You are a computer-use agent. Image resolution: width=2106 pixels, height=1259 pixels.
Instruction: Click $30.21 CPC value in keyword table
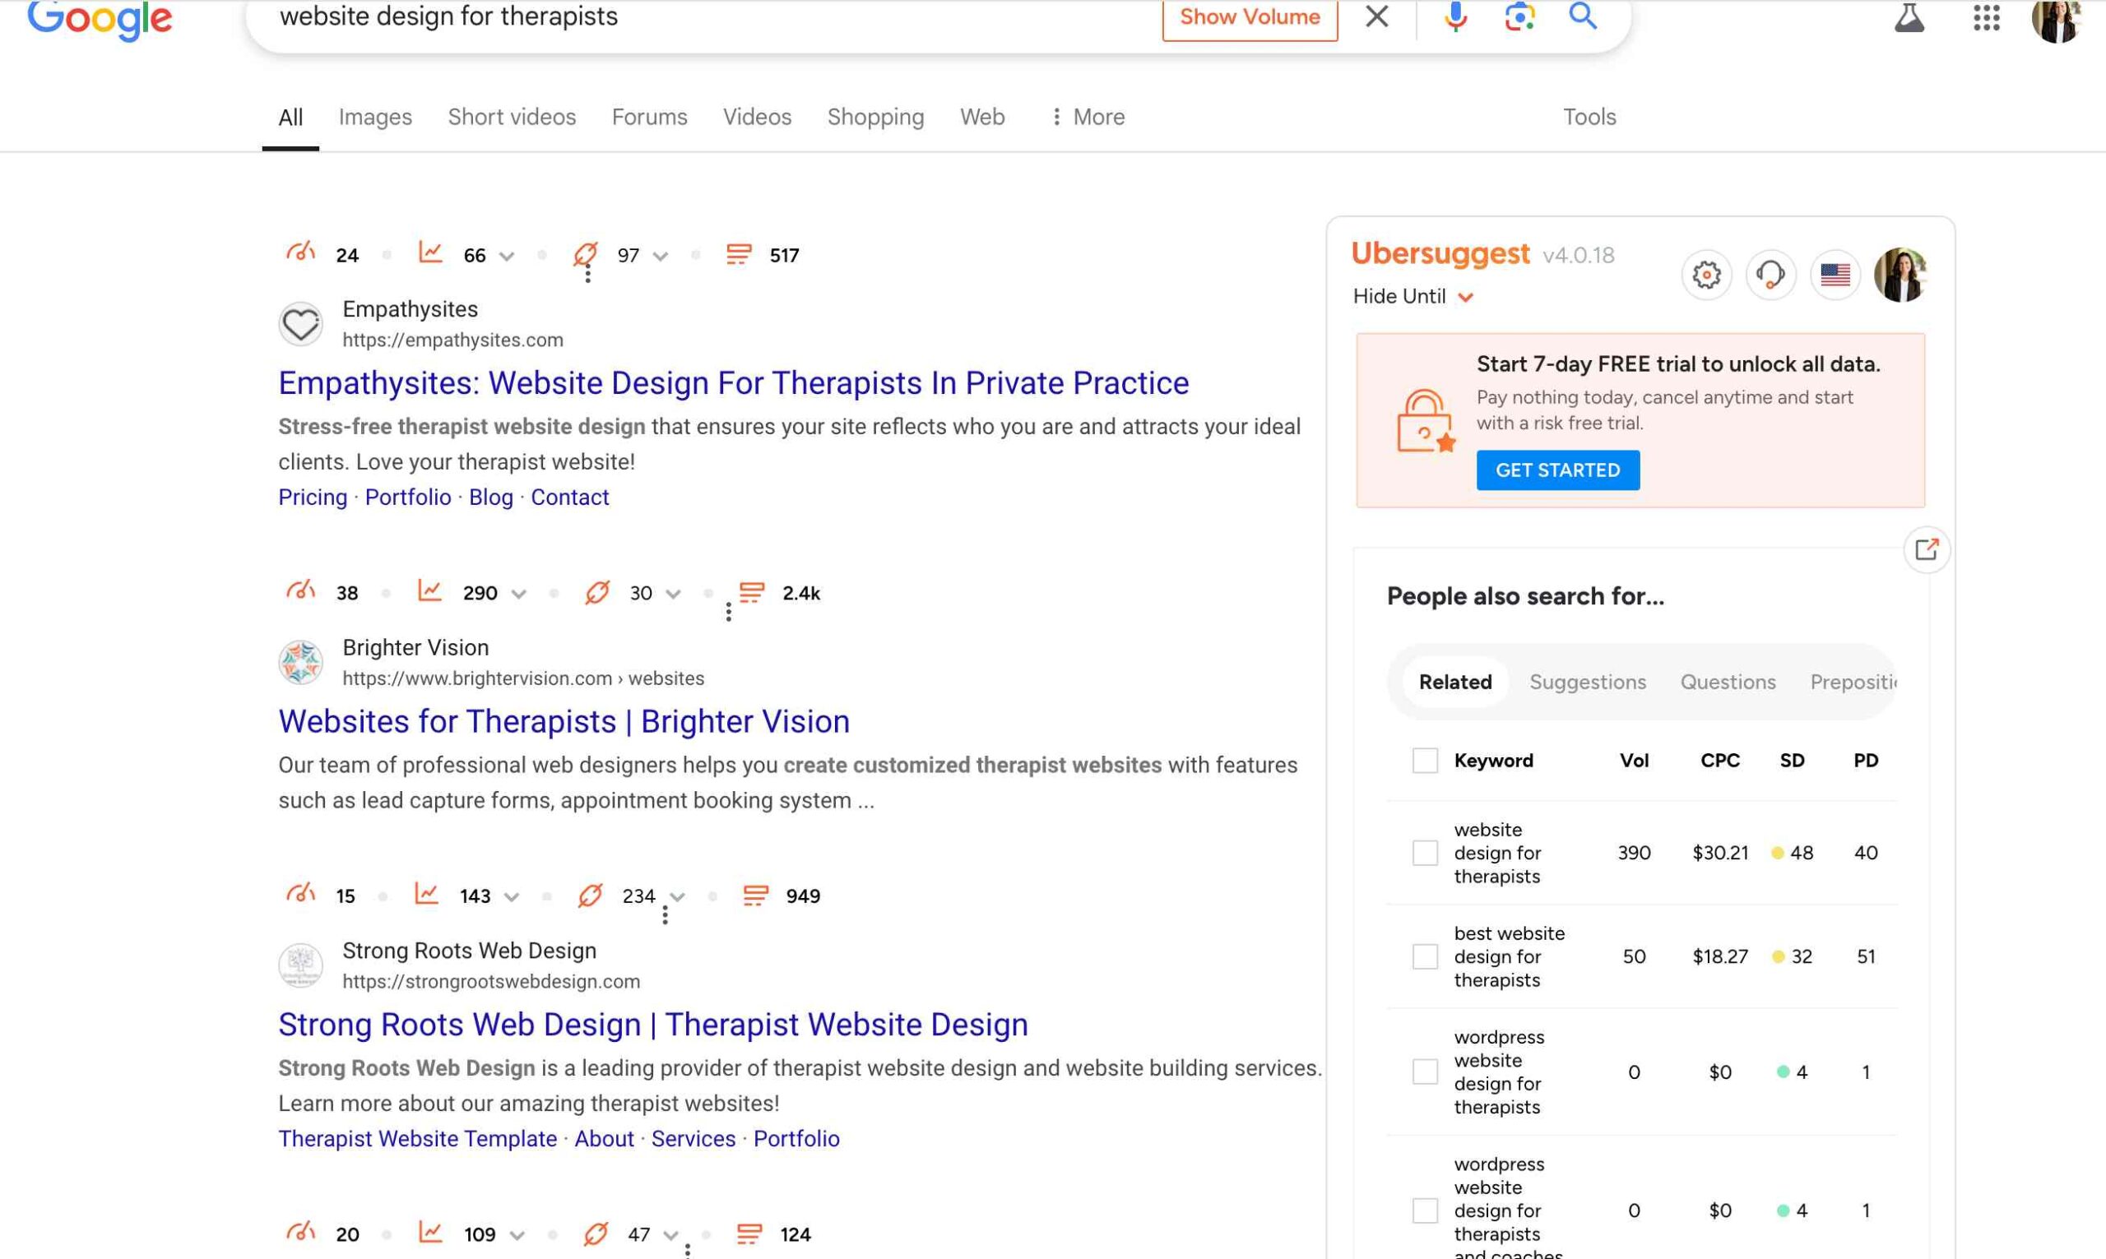click(x=1720, y=853)
